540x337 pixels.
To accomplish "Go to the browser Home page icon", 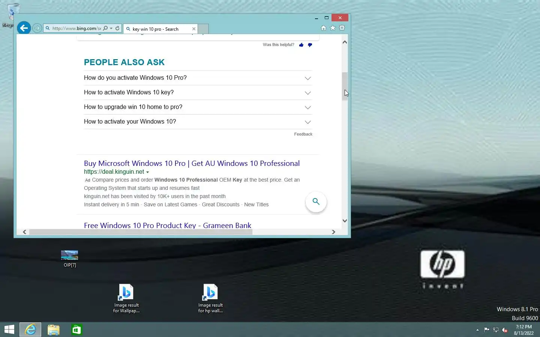I will [324, 28].
